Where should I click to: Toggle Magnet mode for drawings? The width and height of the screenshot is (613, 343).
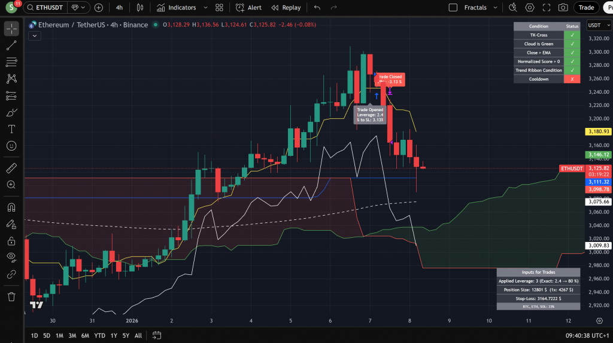[x=11, y=207]
